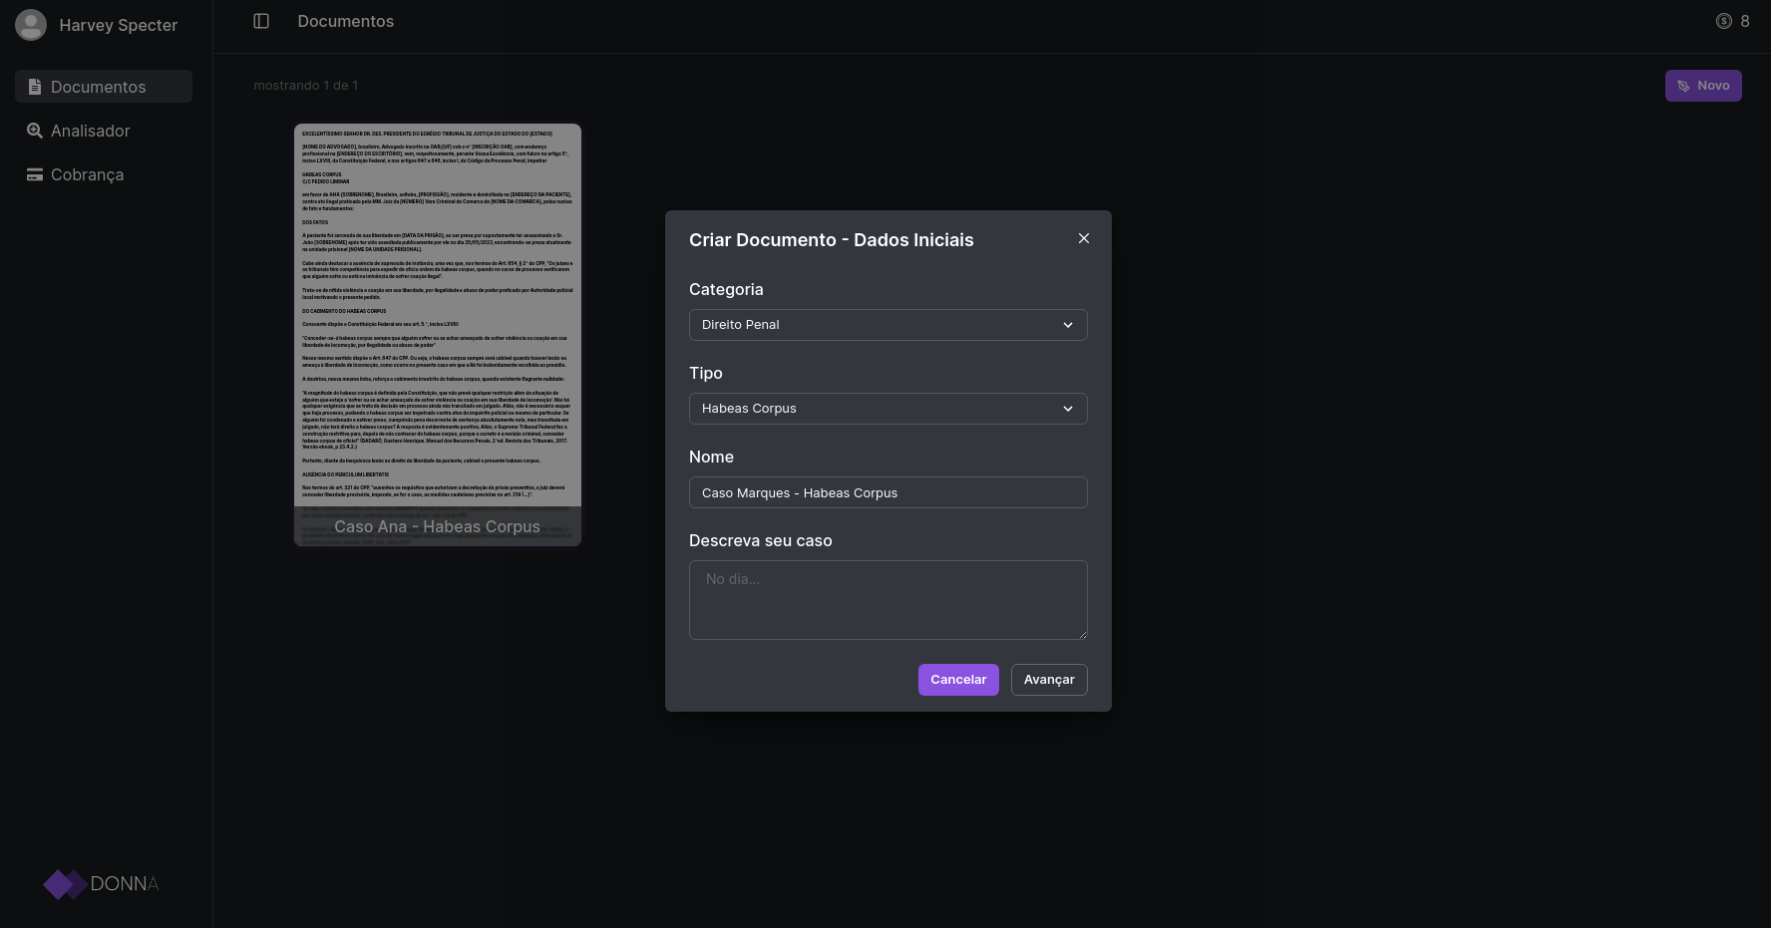Click the Nome input field

click(x=887, y=492)
